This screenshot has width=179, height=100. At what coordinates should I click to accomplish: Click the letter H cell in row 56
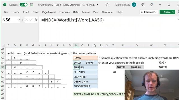(x=15, y=67)
